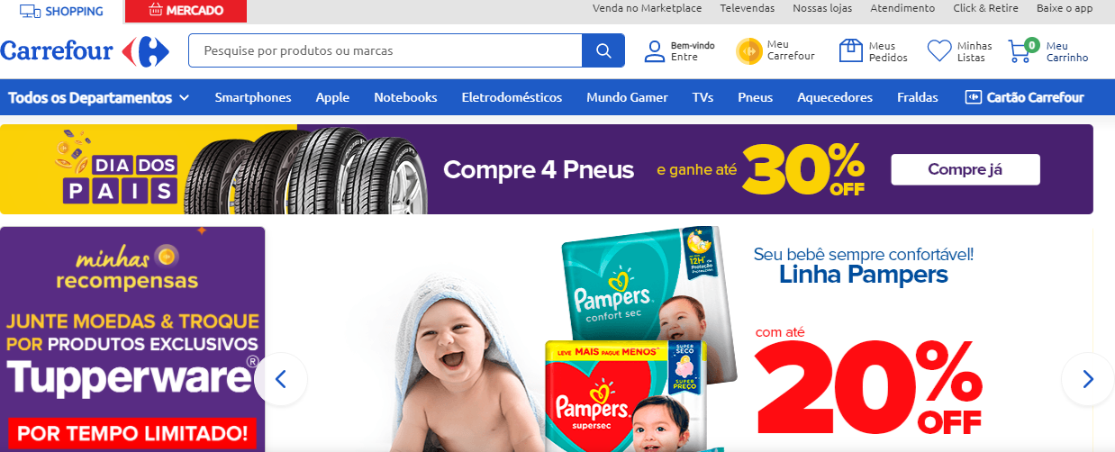The image size is (1115, 452).
Task: Open Minhas Listas heart icon
Action: point(939,51)
